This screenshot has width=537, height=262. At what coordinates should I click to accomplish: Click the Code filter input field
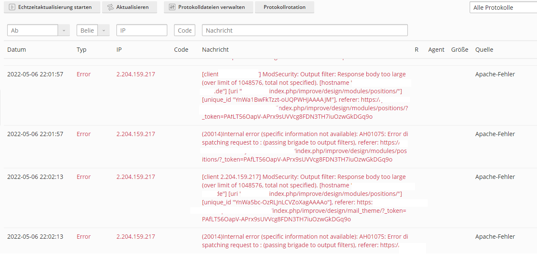click(x=185, y=30)
